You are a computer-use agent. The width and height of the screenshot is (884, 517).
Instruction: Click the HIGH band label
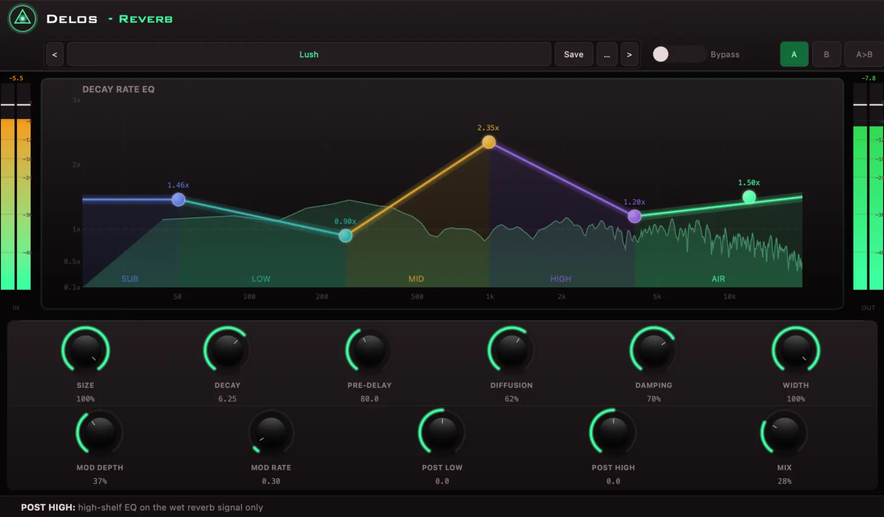(560, 279)
